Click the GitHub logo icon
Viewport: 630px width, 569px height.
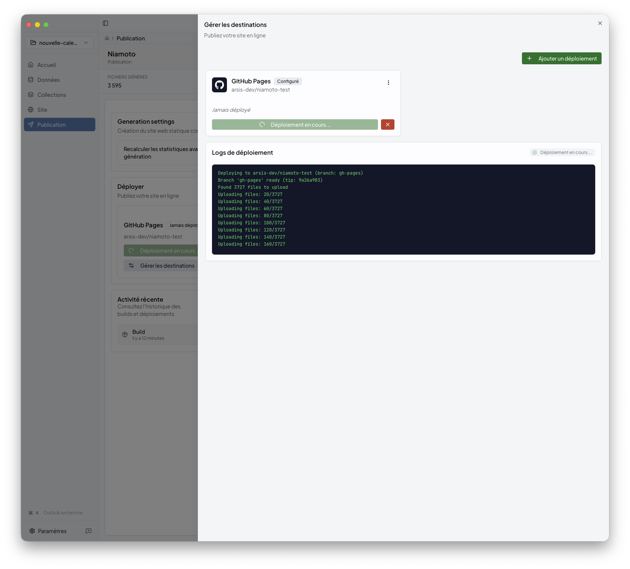pyautogui.click(x=219, y=85)
